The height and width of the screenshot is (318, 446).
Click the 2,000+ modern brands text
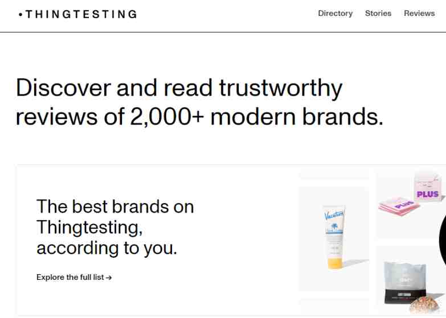click(x=257, y=117)
